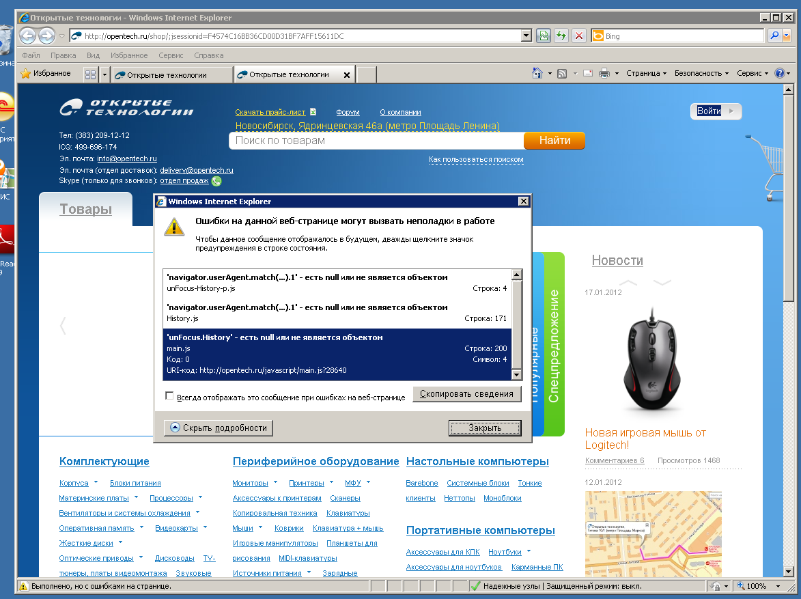
Task: Click the Logitech mouse news image
Action: (x=652, y=360)
